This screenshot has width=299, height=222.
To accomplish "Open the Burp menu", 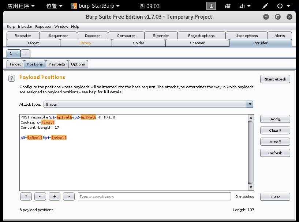I will [x=11, y=26].
